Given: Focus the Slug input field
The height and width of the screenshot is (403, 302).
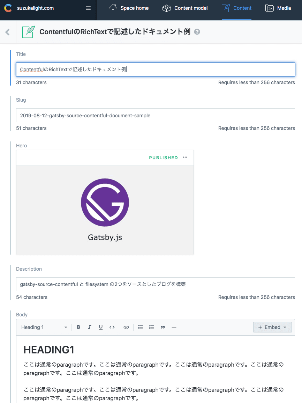Looking at the screenshot, I should tap(156, 115).
